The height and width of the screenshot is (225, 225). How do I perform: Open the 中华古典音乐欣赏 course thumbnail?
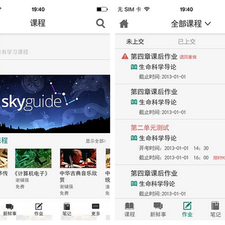coord(78,158)
